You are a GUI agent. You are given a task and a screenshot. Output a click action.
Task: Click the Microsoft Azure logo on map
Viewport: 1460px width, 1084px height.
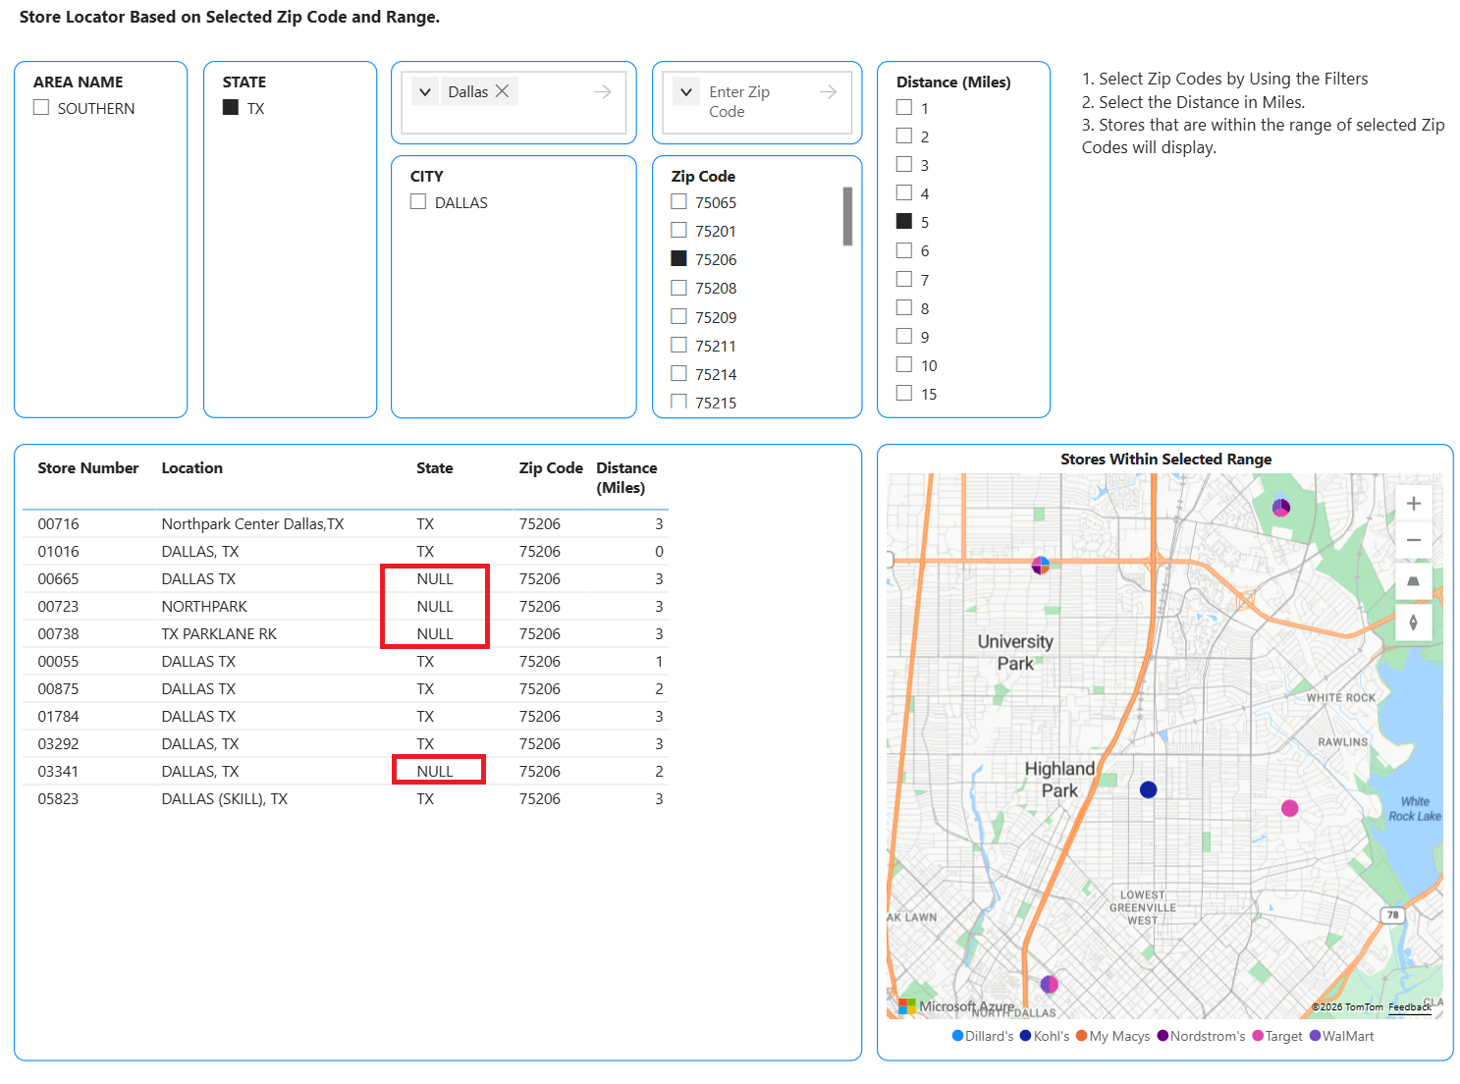(x=957, y=1006)
